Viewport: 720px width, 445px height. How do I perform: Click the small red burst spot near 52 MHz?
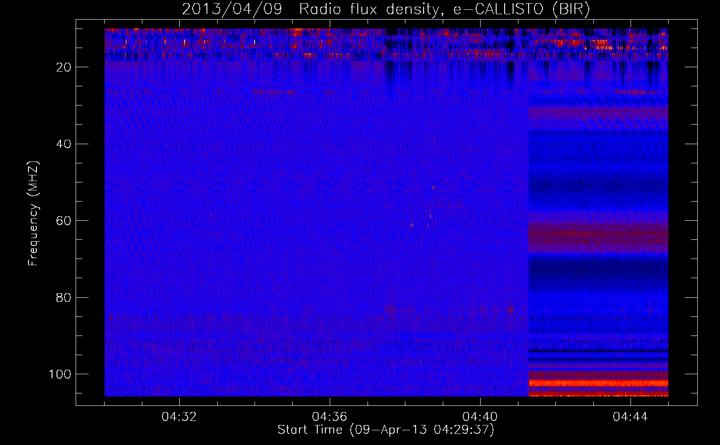coord(434,188)
